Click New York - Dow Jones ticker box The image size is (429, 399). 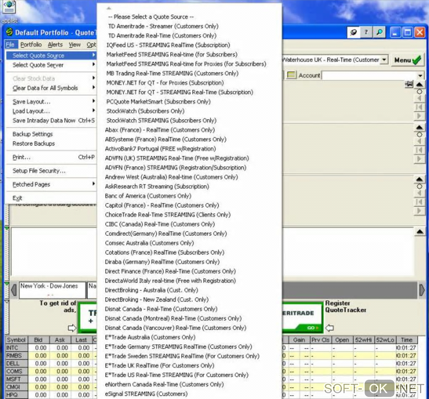point(52,290)
